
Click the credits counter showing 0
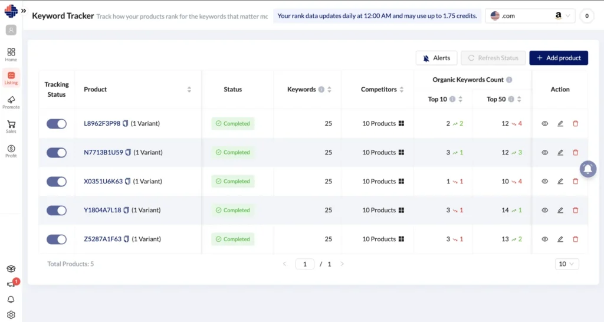tap(587, 16)
